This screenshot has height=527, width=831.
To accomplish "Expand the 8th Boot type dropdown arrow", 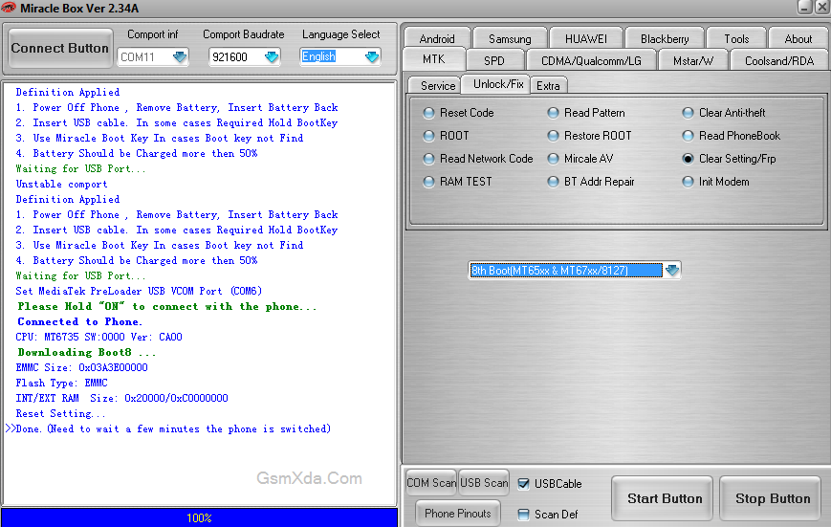I will click(x=672, y=271).
